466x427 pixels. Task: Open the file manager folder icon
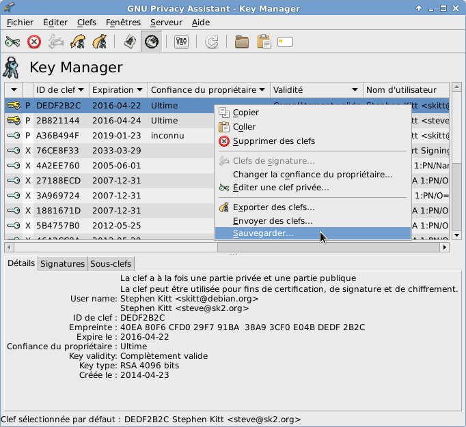tap(241, 42)
